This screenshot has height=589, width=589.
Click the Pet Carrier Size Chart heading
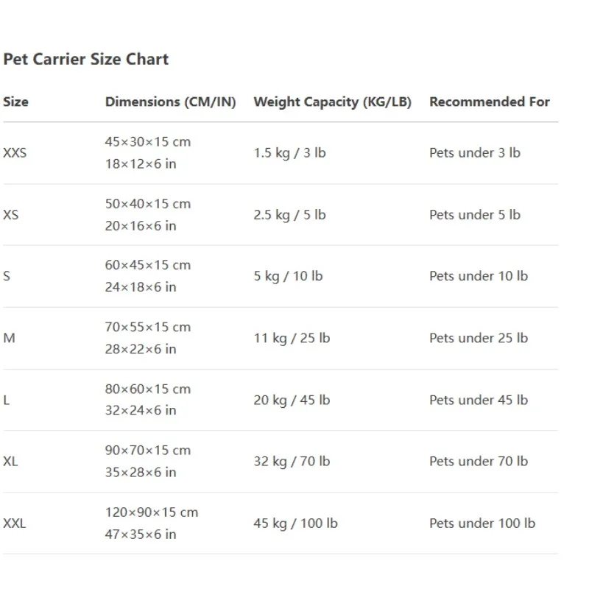coord(86,60)
